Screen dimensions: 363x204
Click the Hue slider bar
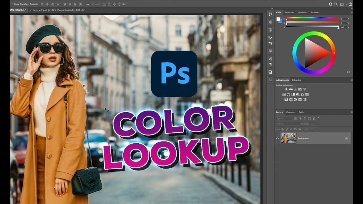click(x=312, y=18)
